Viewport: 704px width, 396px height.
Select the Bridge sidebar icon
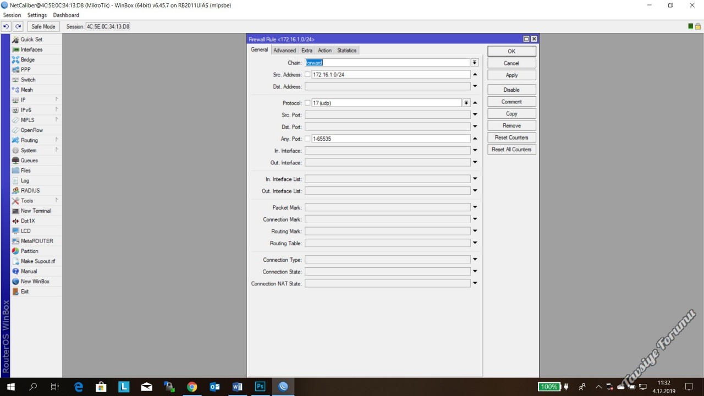[16, 59]
